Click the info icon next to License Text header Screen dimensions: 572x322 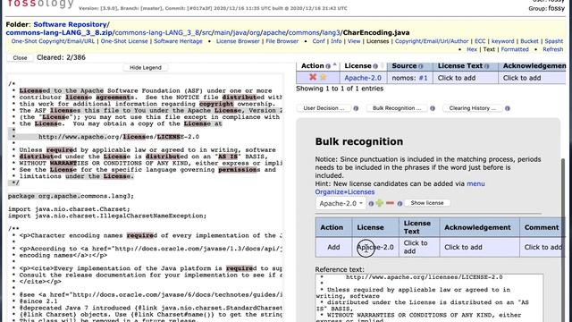point(486,66)
